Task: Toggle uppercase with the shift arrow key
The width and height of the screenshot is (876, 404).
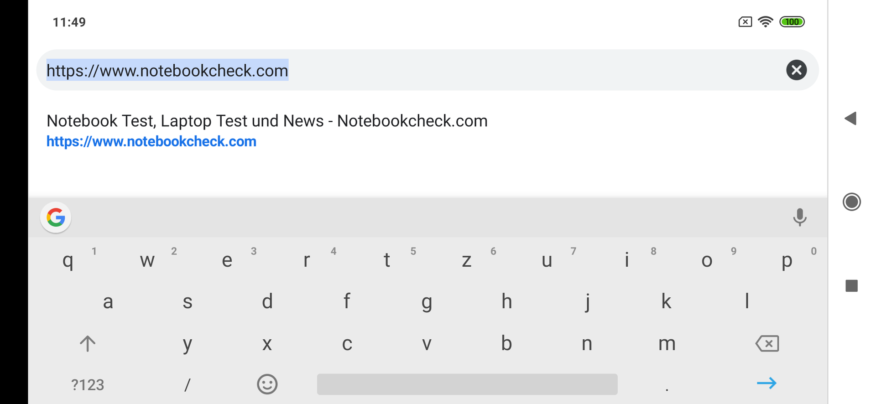Action: (x=88, y=343)
